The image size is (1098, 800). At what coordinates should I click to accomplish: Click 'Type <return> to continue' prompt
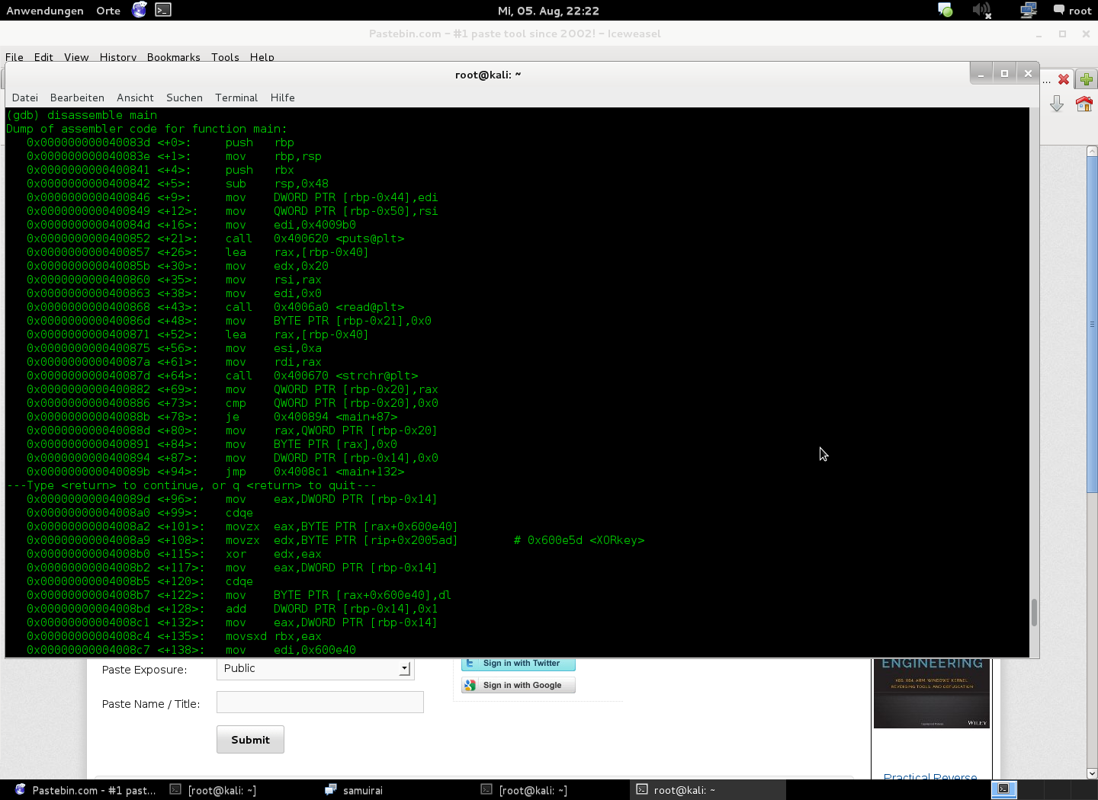(191, 485)
